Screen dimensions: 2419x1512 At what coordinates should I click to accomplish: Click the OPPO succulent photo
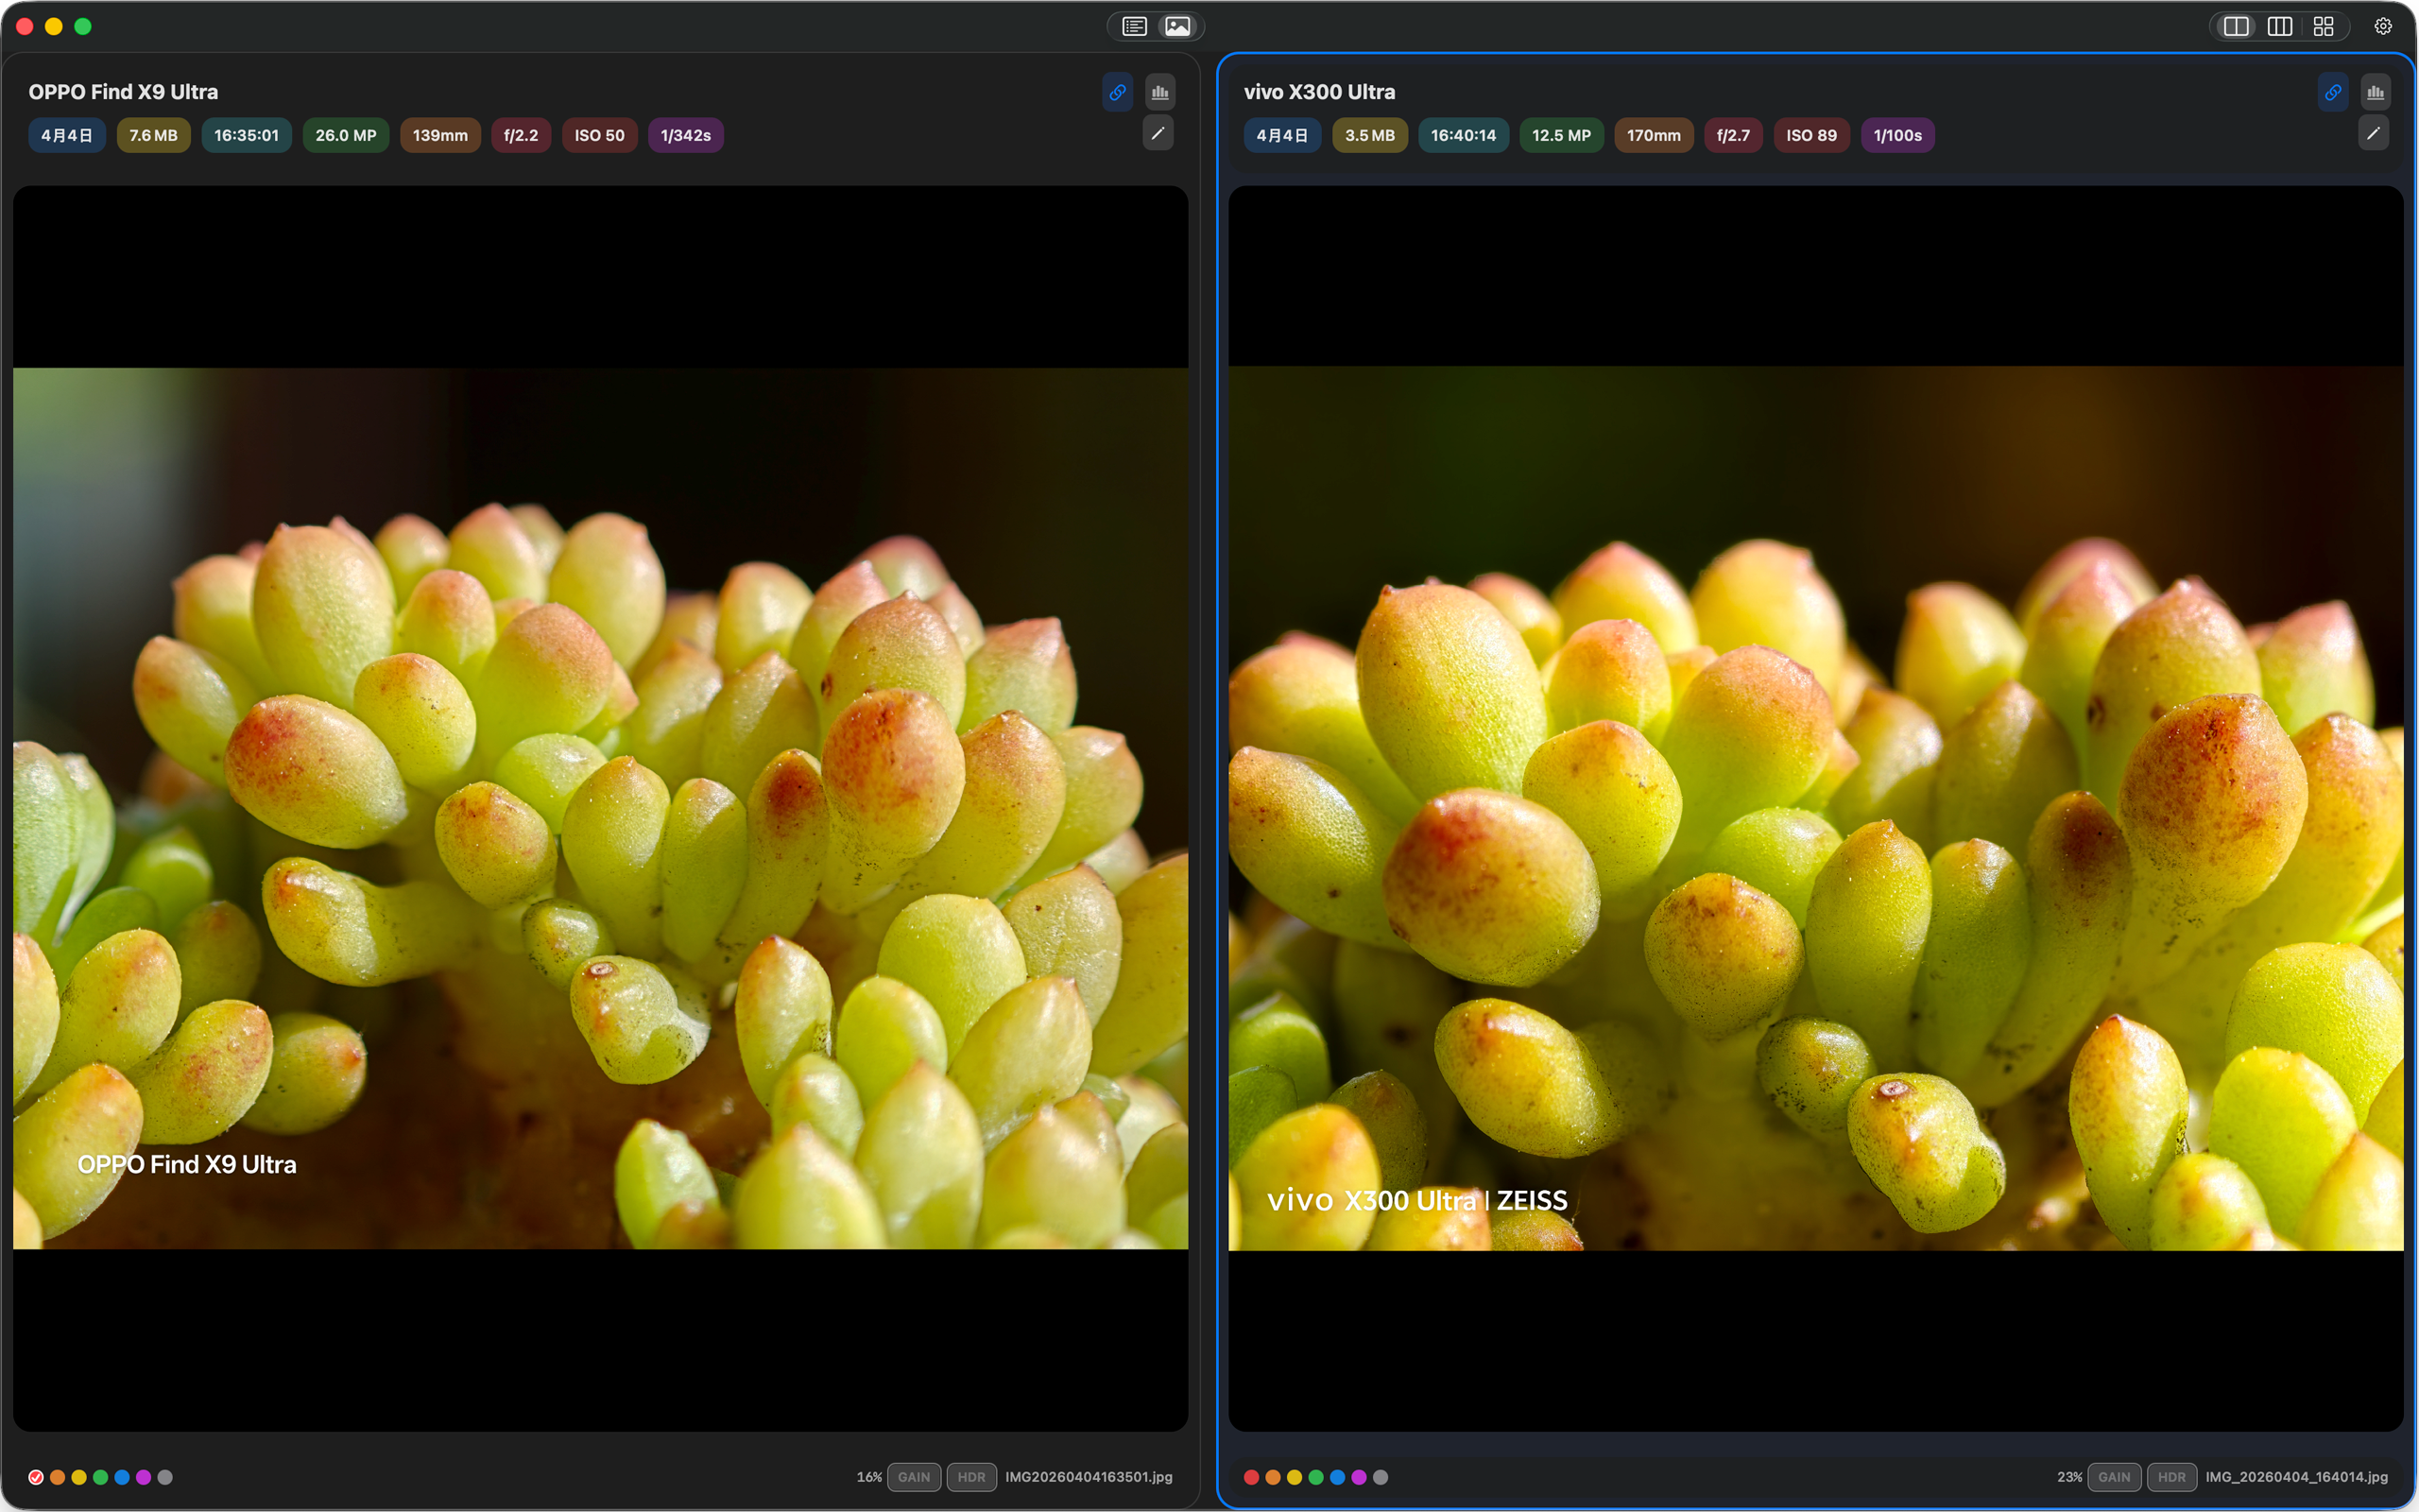click(x=601, y=808)
